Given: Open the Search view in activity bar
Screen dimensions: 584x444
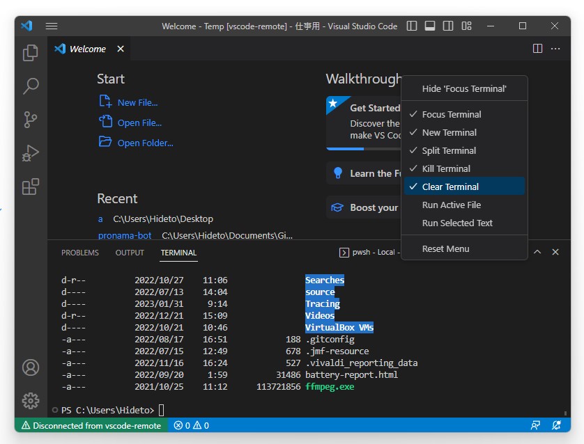Looking at the screenshot, I should coord(31,86).
